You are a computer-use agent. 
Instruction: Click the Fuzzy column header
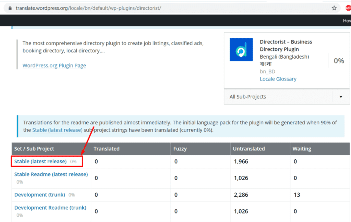pyautogui.click(x=200, y=149)
